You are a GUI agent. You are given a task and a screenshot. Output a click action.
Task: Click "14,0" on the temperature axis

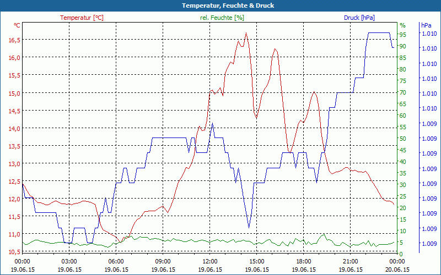[x=14, y=129]
